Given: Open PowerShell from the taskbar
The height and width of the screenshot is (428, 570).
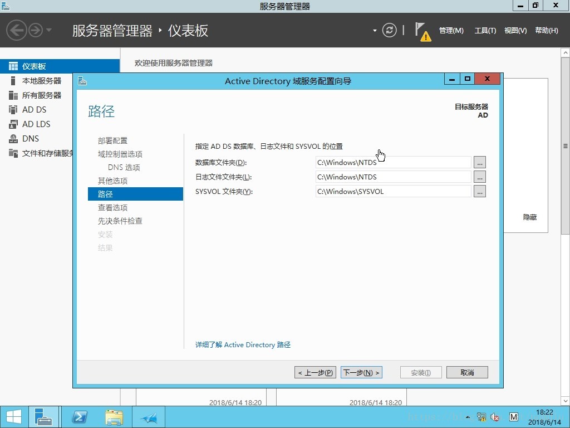Looking at the screenshot, I should pyautogui.click(x=80, y=417).
